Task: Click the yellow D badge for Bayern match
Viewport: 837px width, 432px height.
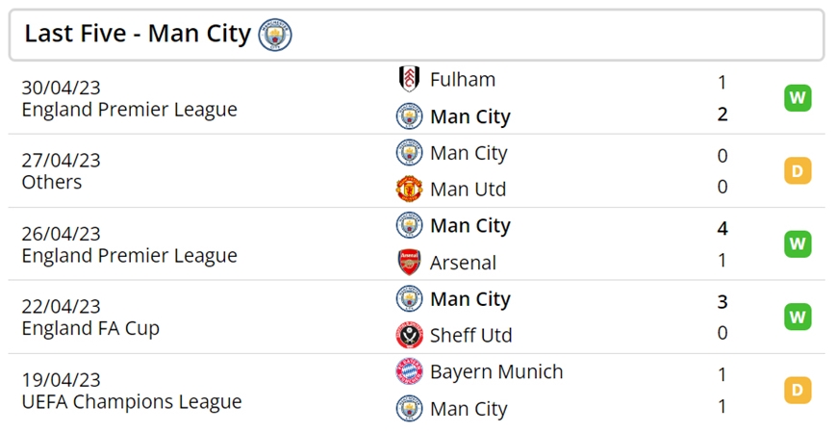Action: (798, 390)
